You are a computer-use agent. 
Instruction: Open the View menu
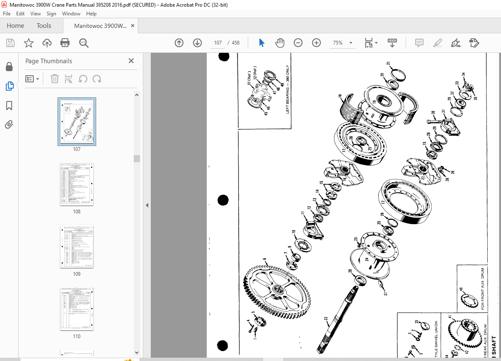(x=35, y=14)
